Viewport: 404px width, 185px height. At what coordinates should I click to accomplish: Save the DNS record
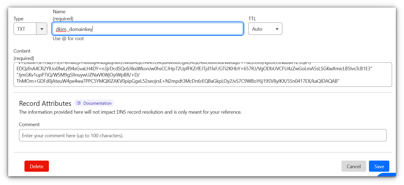[x=379, y=166]
